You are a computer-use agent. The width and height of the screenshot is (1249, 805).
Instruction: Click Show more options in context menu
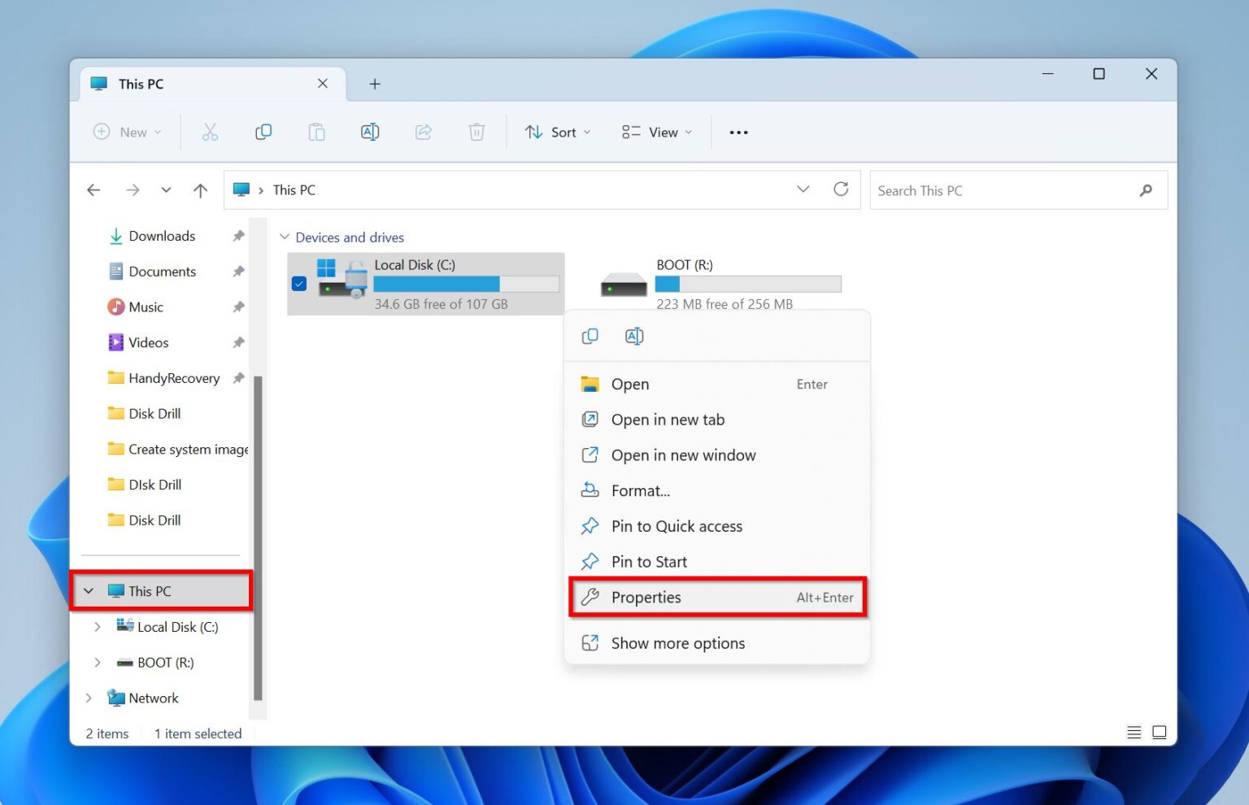[677, 642]
